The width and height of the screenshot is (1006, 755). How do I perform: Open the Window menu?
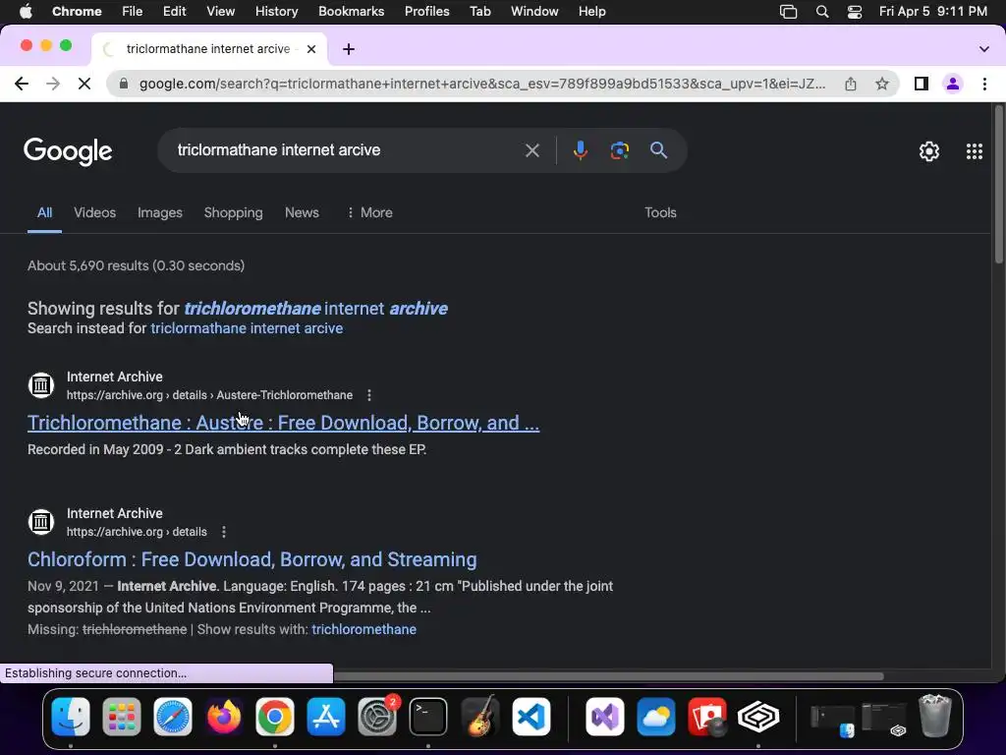click(534, 12)
